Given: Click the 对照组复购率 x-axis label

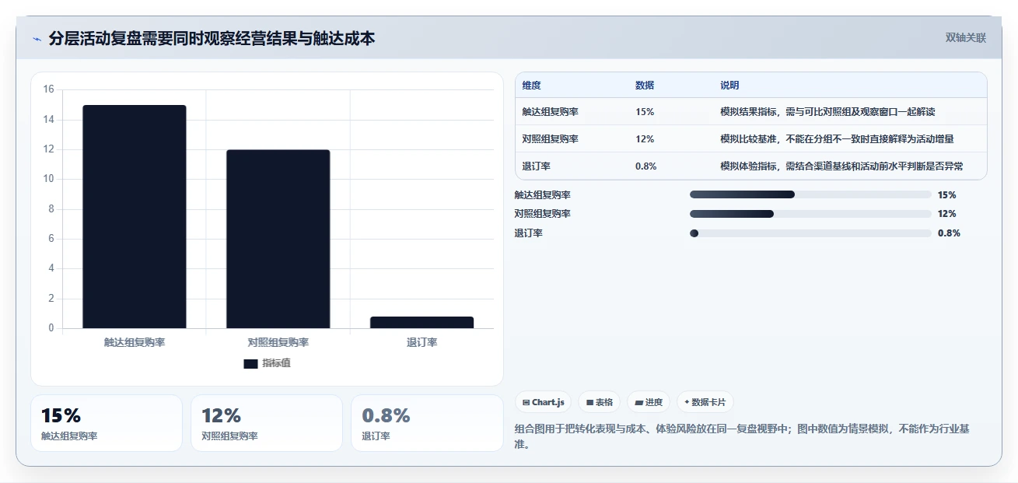Looking at the screenshot, I should pos(278,342).
